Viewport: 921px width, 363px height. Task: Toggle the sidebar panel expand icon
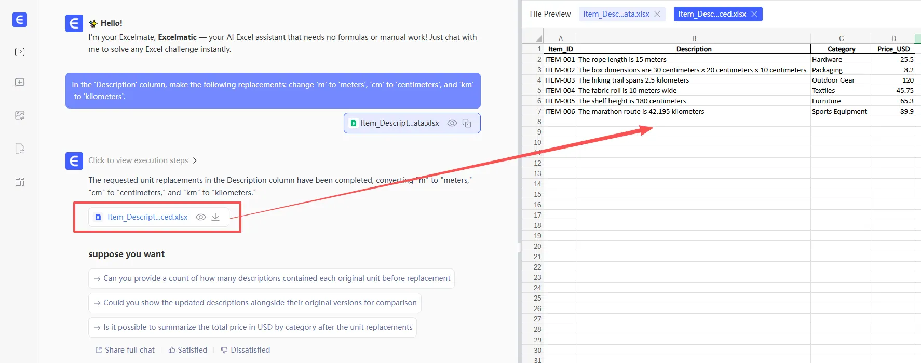(x=20, y=52)
